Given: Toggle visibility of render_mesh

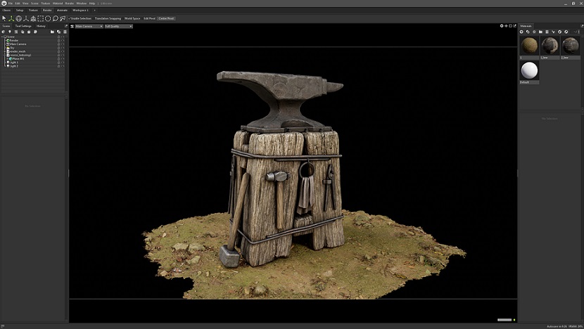Looking at the screenshot, I should 63,51.
